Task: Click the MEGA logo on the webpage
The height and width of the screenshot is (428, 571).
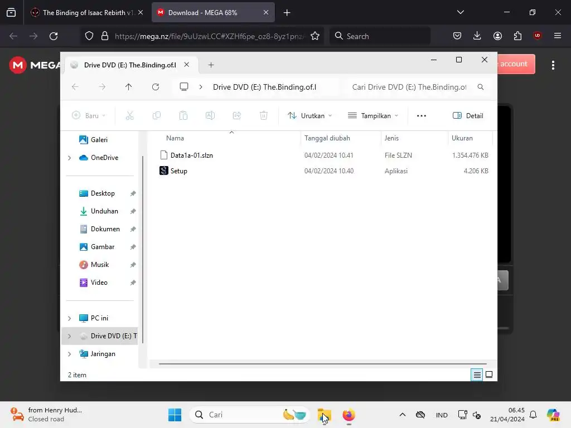Action: pyautogui.click(x=35, y=65)
